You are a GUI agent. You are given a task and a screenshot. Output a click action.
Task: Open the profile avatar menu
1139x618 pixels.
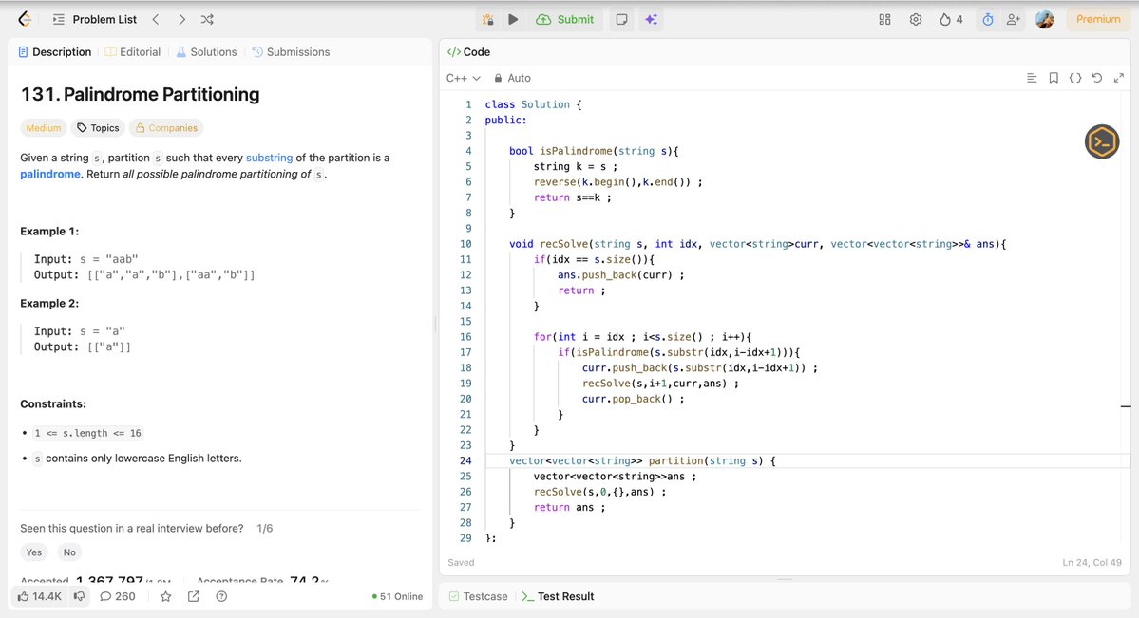(1045, 20)
